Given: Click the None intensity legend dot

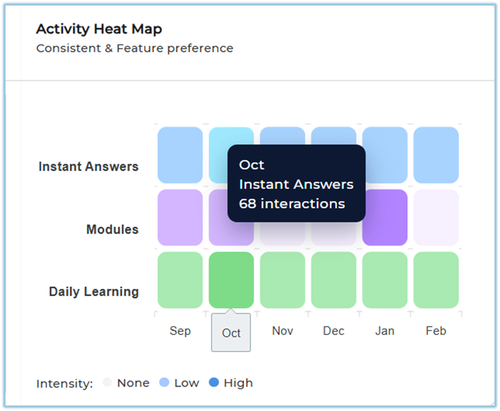Looking at the screenshot, I should tap(107, 383).
